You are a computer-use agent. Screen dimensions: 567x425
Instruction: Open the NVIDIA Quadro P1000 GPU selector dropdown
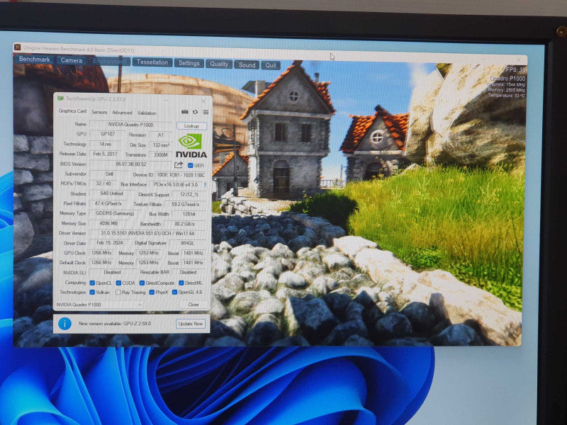(x=99, y=305)
